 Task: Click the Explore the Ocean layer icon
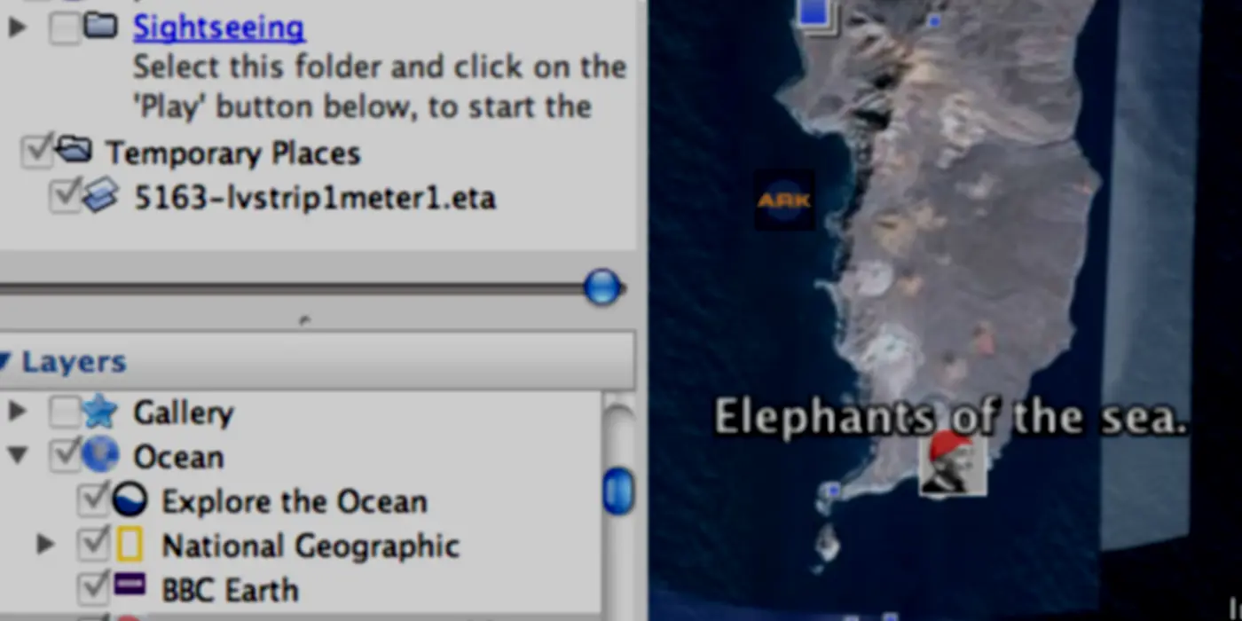point(129,500)
